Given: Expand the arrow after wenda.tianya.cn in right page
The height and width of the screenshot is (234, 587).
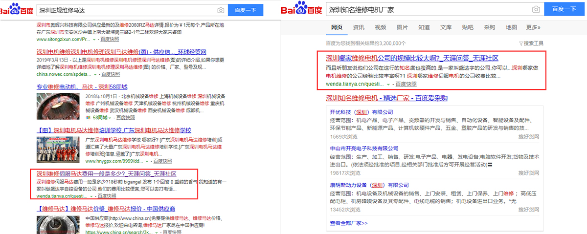Looking at the screenshot, I should click(x=388, y=84).
